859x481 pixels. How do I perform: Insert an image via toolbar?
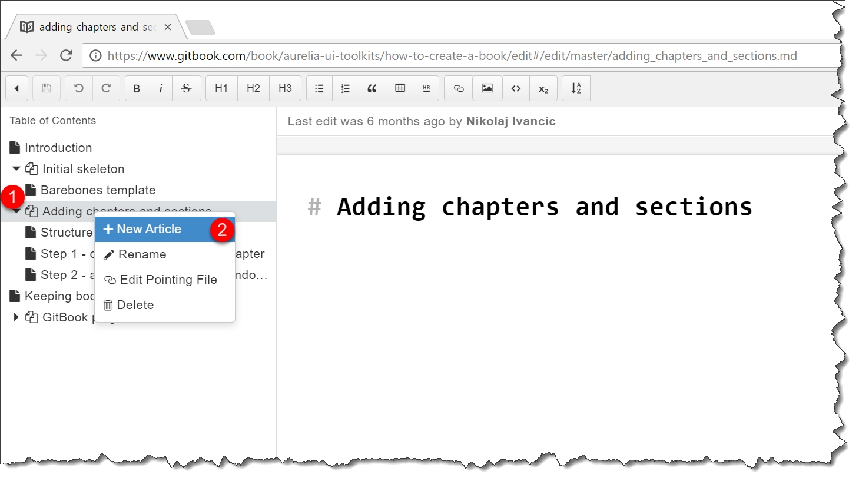point(487,88)
